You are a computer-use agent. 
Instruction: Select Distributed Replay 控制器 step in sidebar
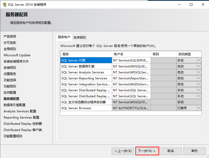(23, 124)
